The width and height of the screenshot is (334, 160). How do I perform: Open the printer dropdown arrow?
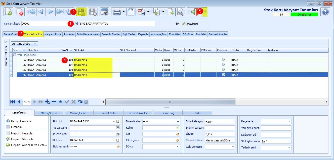pos(124,12)
